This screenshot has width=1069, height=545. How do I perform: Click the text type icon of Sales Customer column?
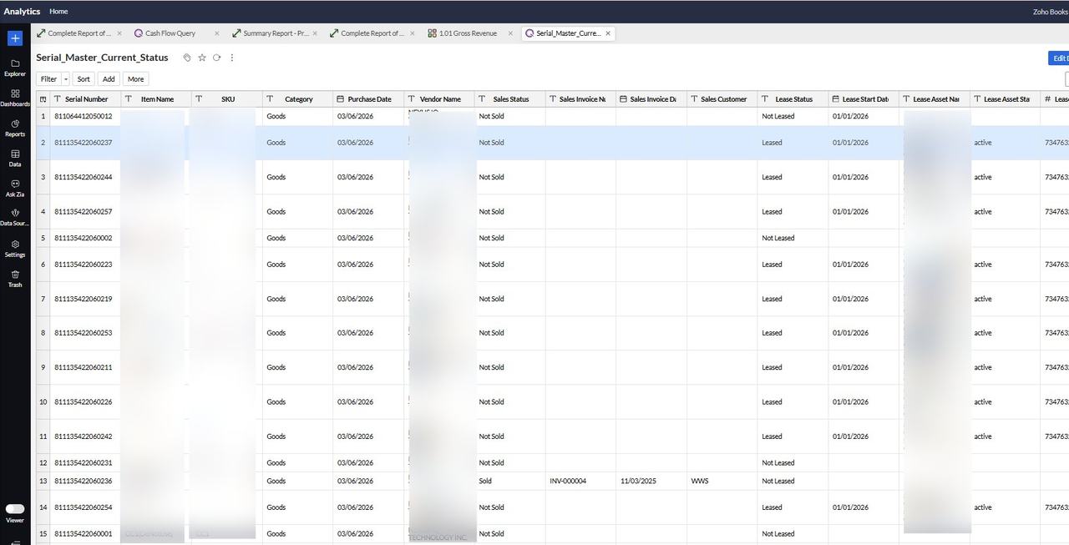point(694,98)
